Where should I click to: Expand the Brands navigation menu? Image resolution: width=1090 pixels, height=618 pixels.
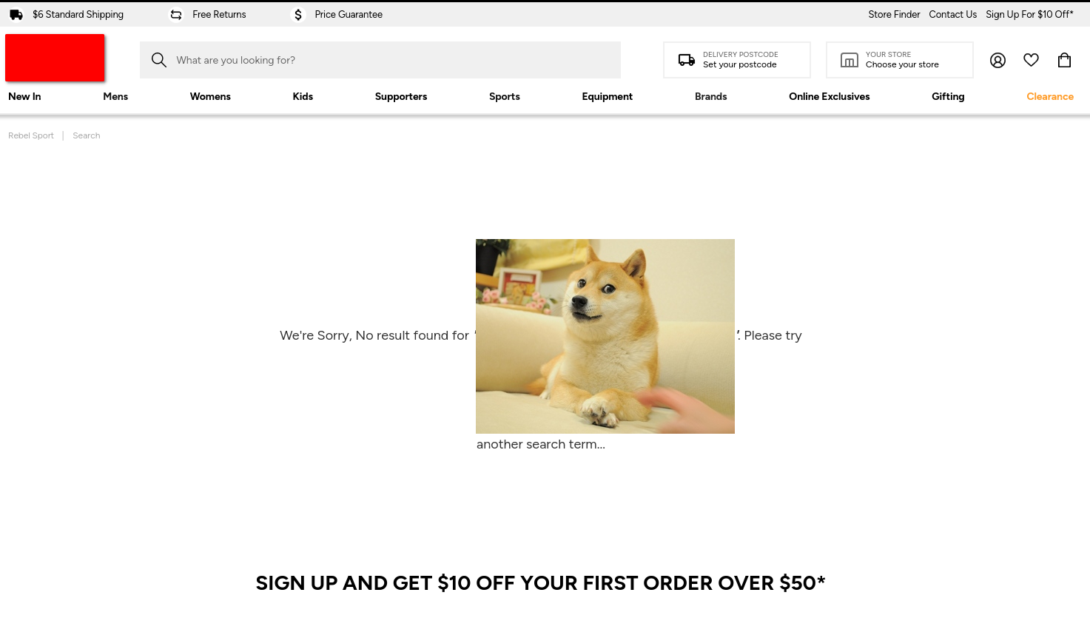coord(711,96)
